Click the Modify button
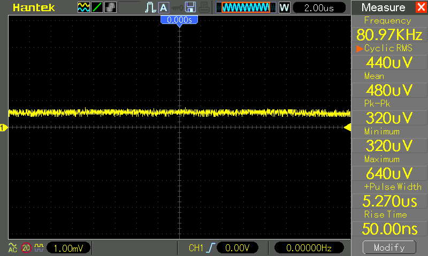The height and width of the screenshot is (256, 428). click(x=389, y=247)
